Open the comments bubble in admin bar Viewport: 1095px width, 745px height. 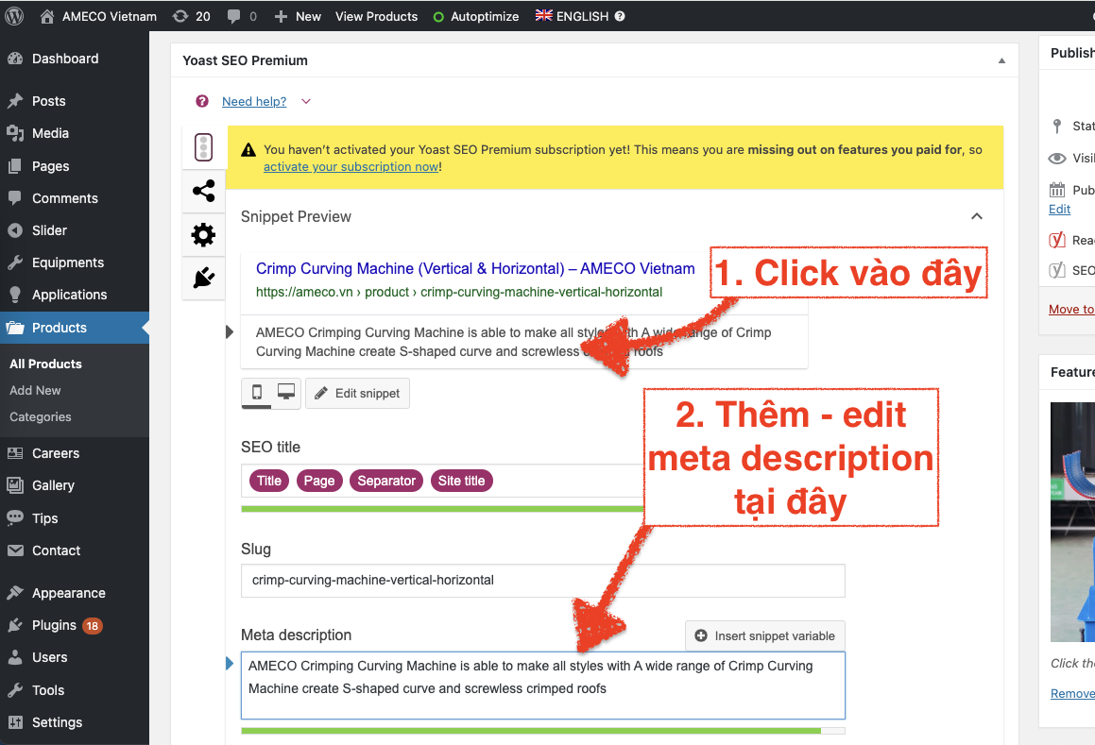pyautogui.click(x=242, y=16)
